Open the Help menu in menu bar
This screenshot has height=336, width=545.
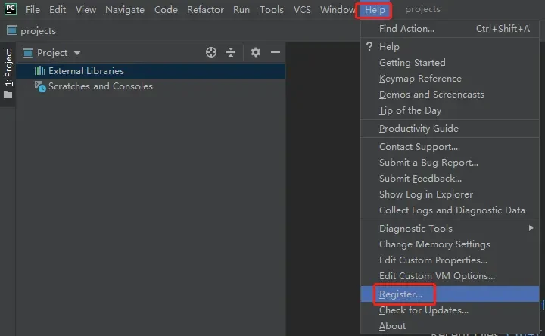374,10
